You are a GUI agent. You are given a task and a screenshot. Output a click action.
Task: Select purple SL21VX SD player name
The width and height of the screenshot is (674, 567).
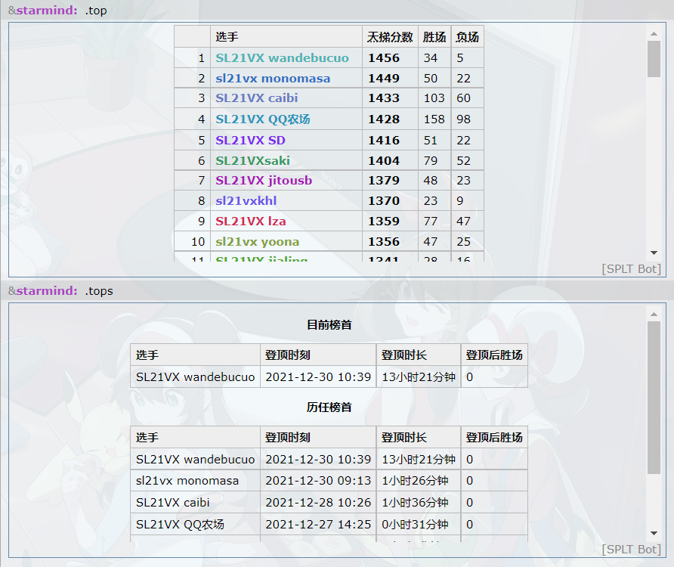coord(250,141)
